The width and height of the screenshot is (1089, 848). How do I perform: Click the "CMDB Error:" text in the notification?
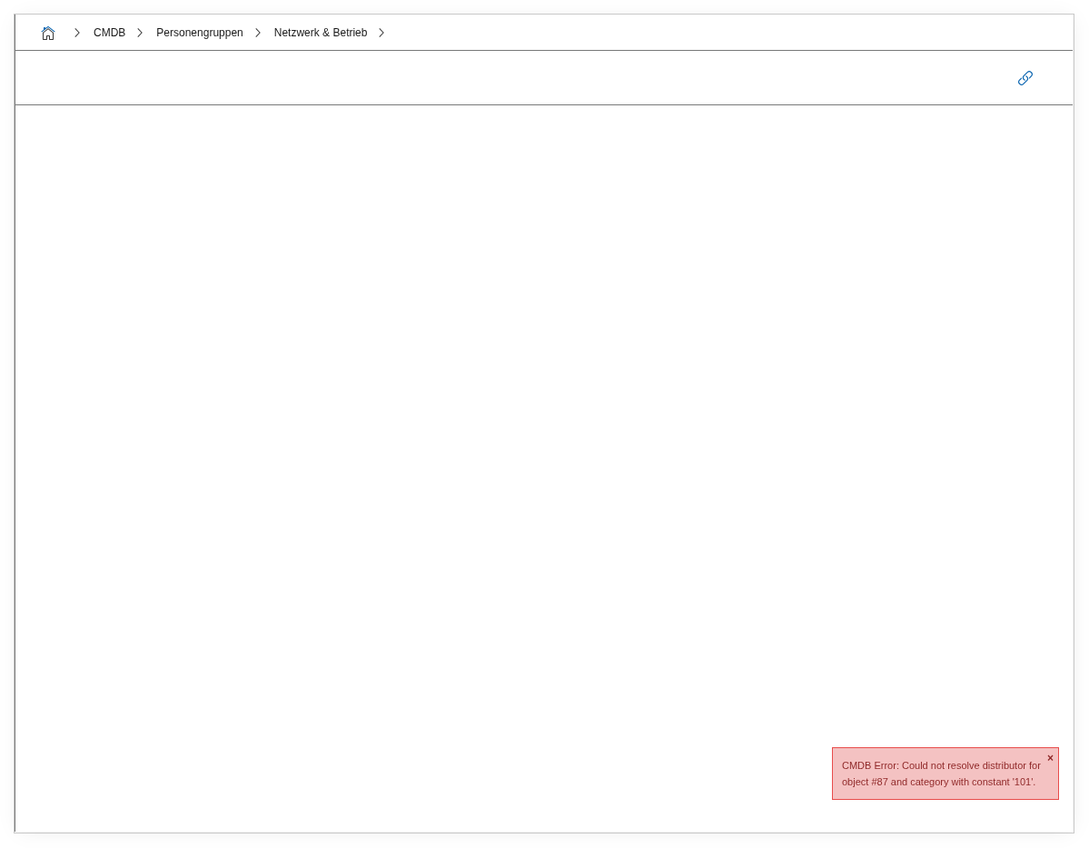(x=869, y=765)
